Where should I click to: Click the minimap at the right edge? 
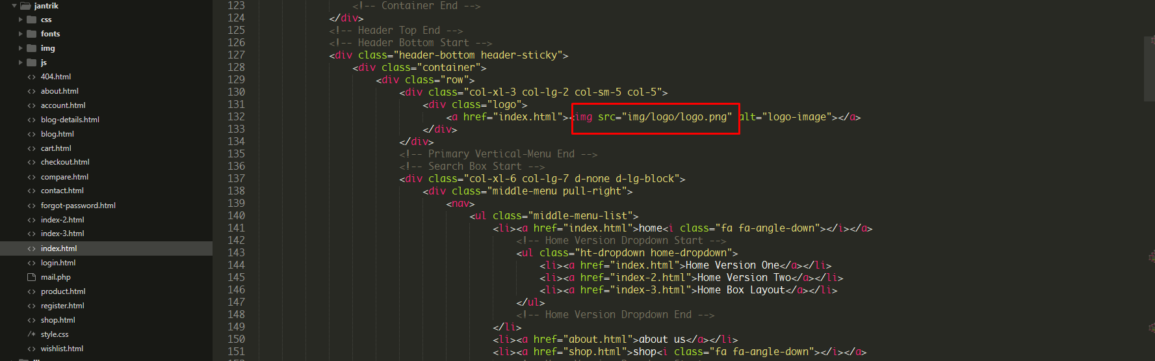point(1149,68)
